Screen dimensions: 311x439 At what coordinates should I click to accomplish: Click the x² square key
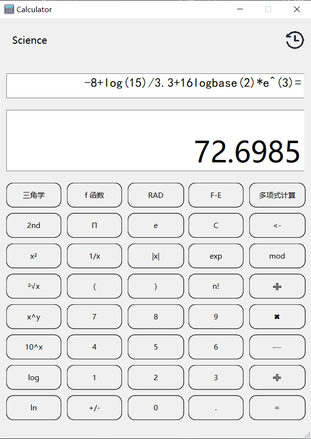coord(34,256)
